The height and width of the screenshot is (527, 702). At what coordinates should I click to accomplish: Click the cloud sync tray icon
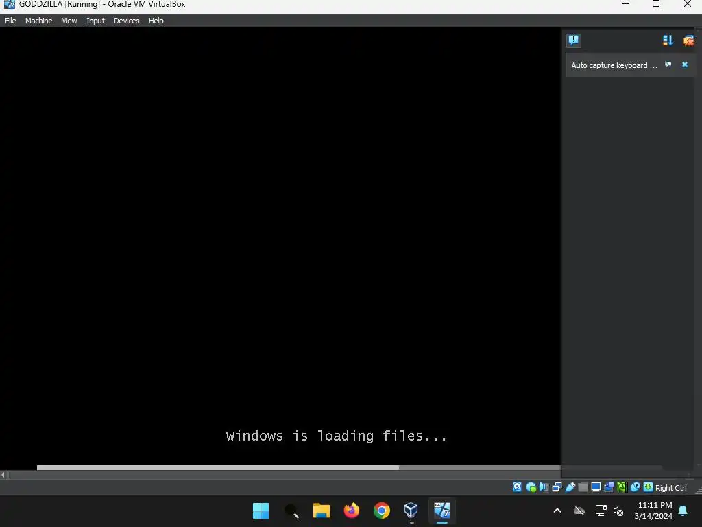coord(579,511)
